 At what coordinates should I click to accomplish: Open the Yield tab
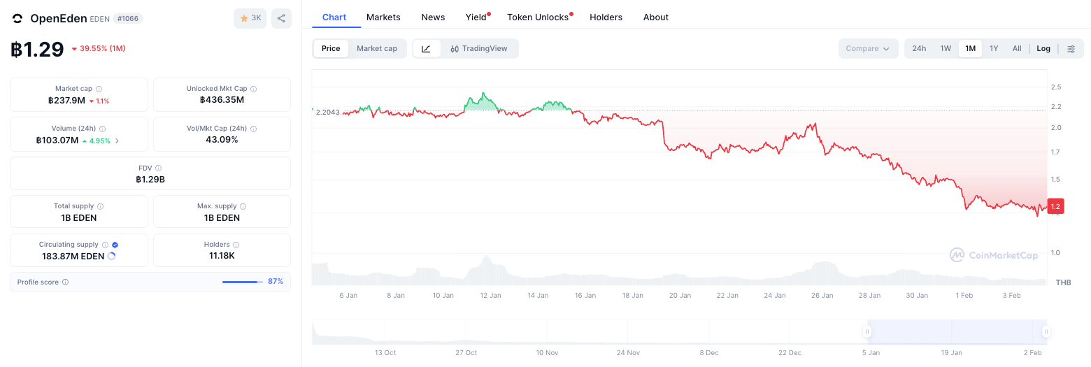476,17
